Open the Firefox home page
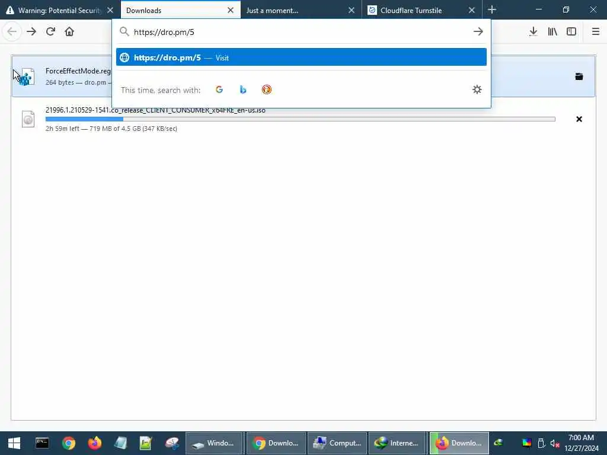The height and width of the screenshot is (455, 607). point(69,32)
